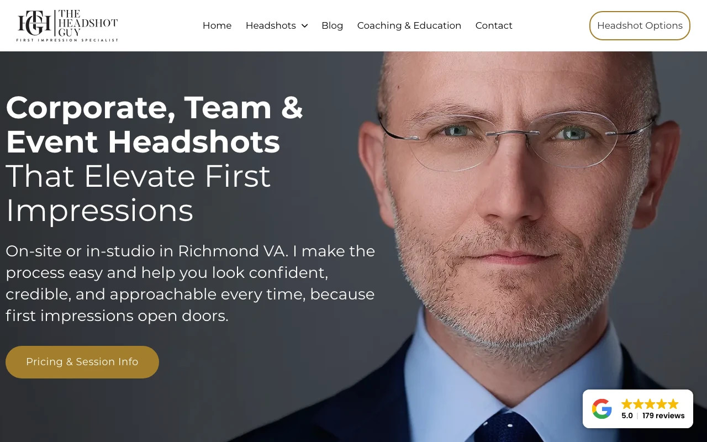This screenshot has height=442, width=707.
Task: Click the Headshot Options button
Action: (x=640, y=25)
